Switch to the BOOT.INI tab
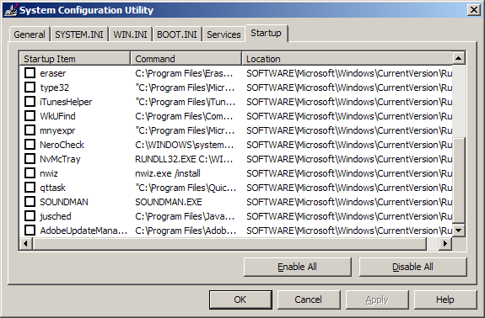Viewport: 485px width, 318px height. 177,34
